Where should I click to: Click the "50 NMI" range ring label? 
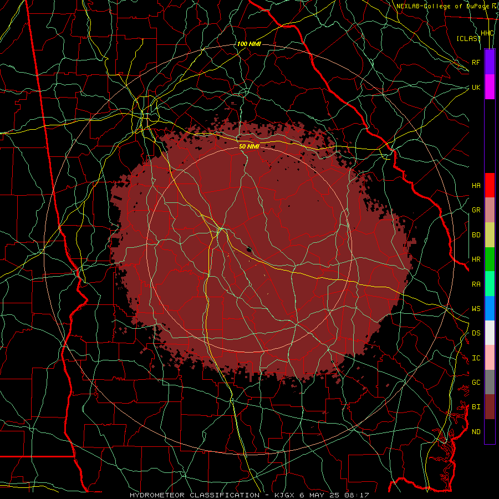[x=249, y=146]
